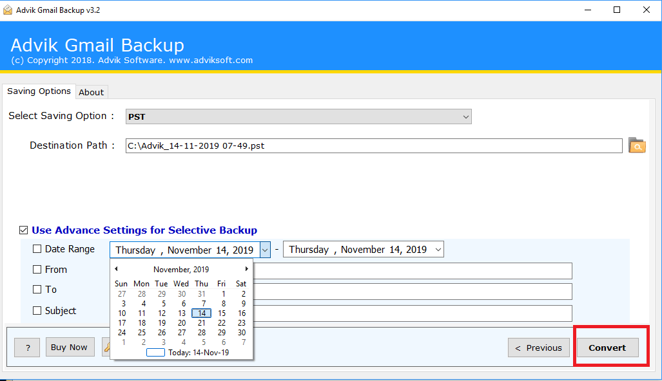The width and height of the screenshot is (662, 381).
Task: Enable the Date Range checkbox
Action: (x=37, y=248)
